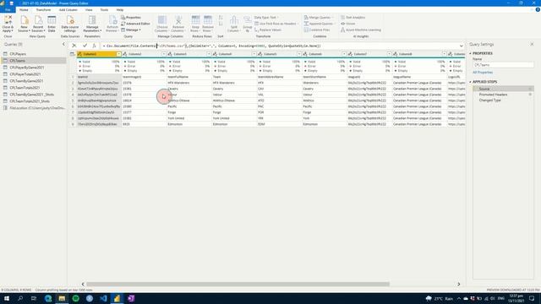Open query Properties
Viewport: 541px width, 304px height.
click(x=131, y=17)
